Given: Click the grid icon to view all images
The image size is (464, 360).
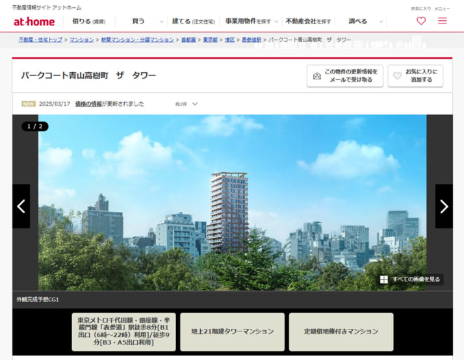Looking at the screenshot, I should (x=384, y=279).
